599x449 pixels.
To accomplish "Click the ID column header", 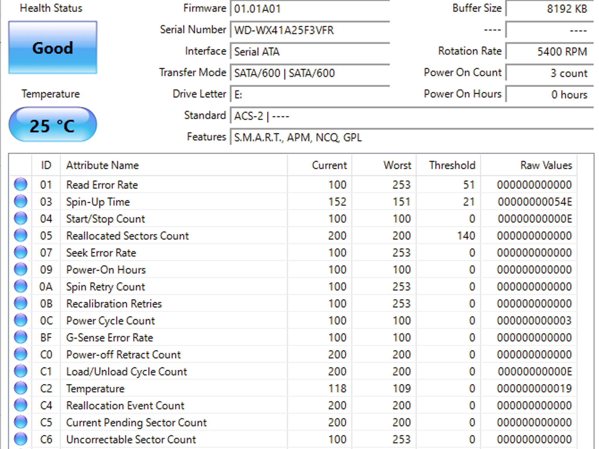I will 46,165.
